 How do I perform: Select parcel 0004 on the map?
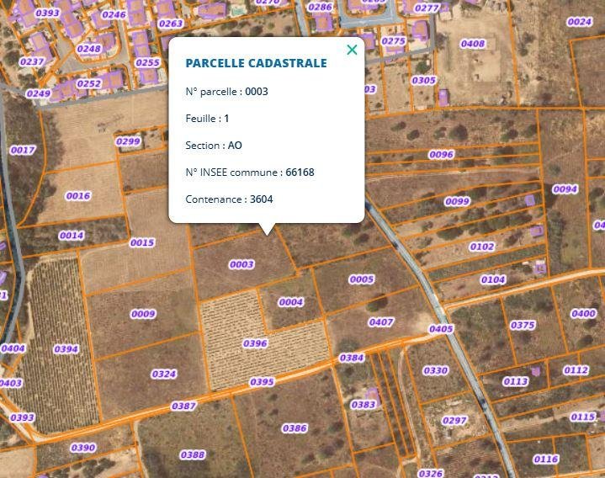290,302
